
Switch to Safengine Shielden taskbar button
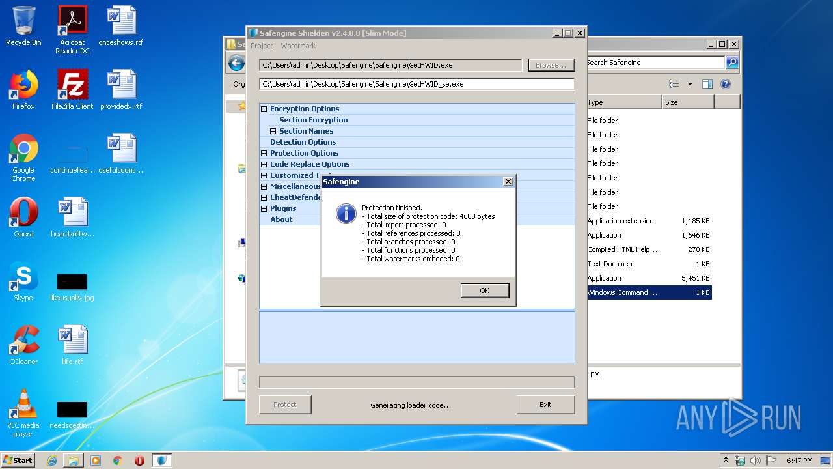(162, 460)
